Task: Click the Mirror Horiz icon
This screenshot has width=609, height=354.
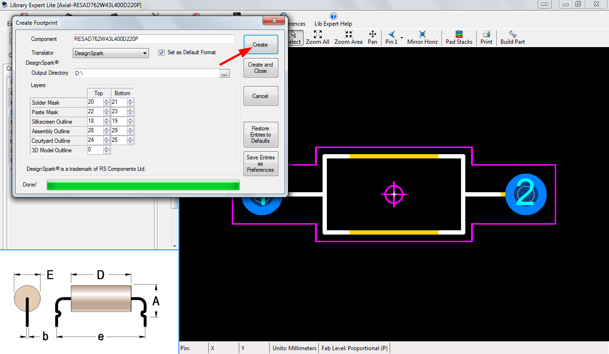Action: tap(422, 35)
